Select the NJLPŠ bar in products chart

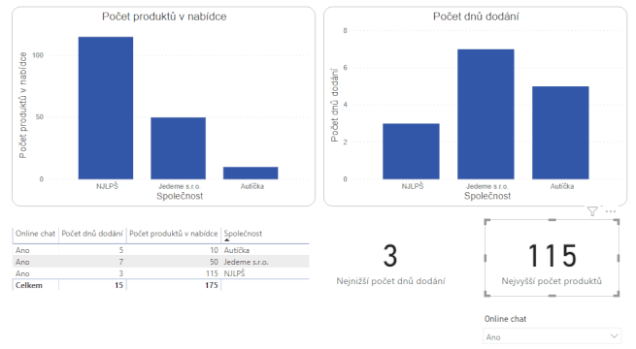click(x=106, y=109)
